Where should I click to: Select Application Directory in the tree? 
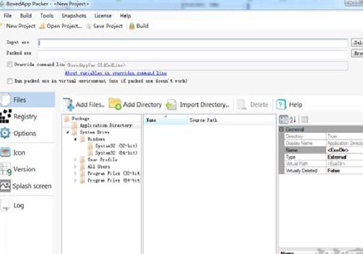pyautogui.click(x=106, y=125)
